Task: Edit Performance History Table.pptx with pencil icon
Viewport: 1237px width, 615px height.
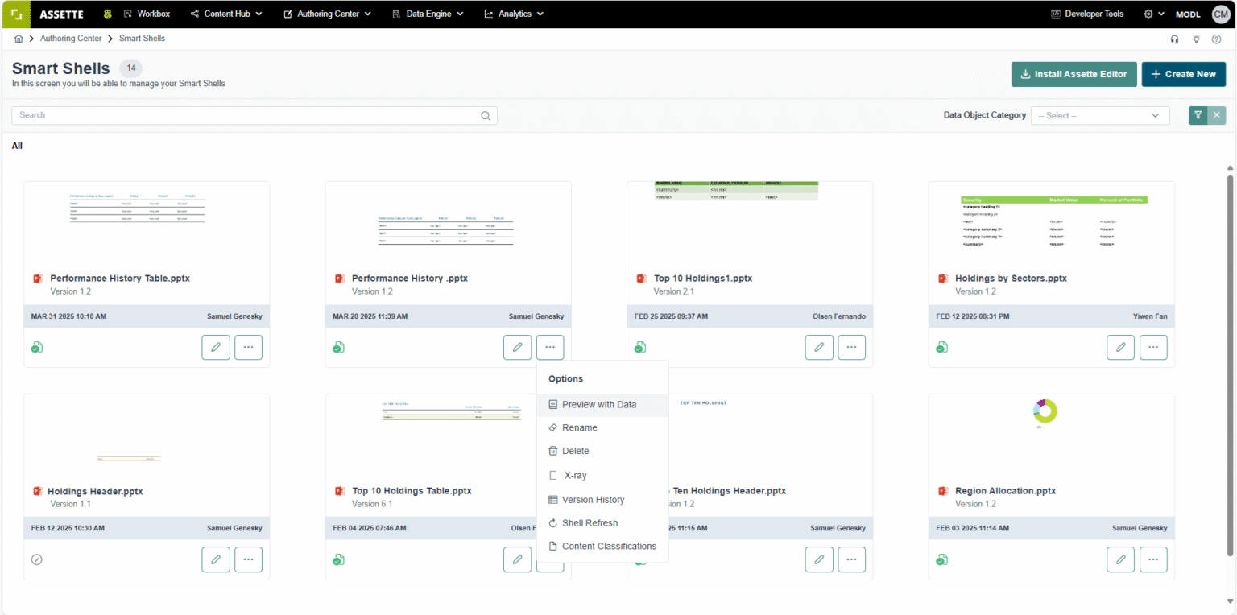Action: (x=216, y=347)
